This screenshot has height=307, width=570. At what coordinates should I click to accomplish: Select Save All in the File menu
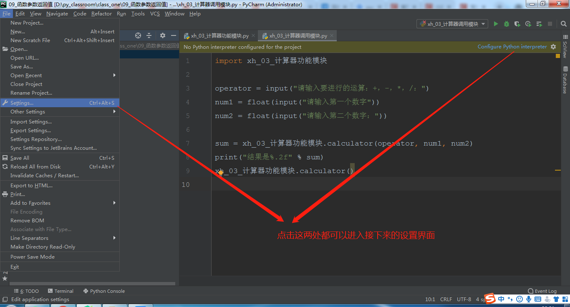click(x=60, y=158)
